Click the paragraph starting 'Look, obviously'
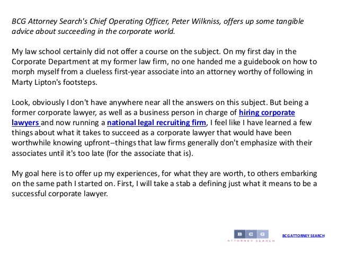Image resolution: width=338 pixels, height=254 pixels. click(162, 128)
